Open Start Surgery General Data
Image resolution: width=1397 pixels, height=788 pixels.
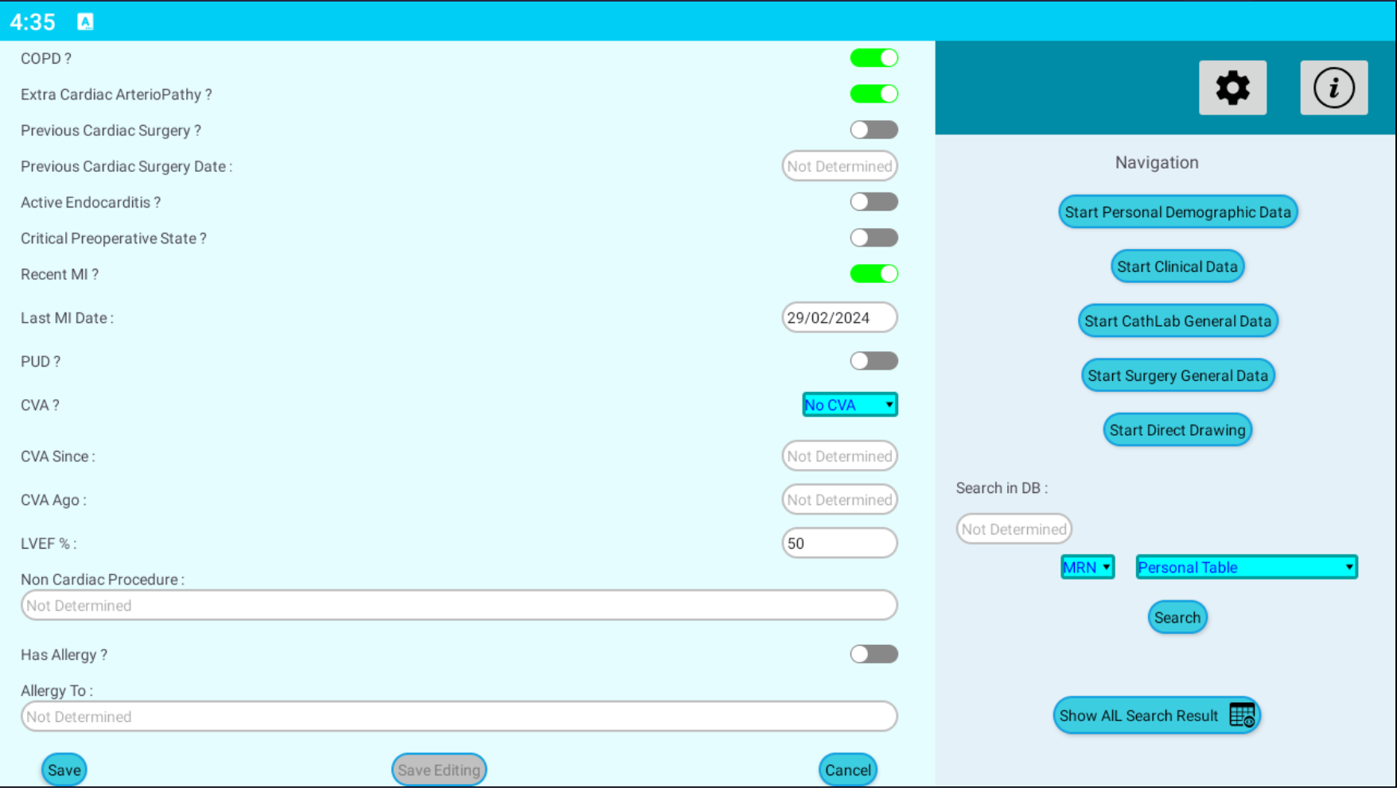click(1177, 375)
